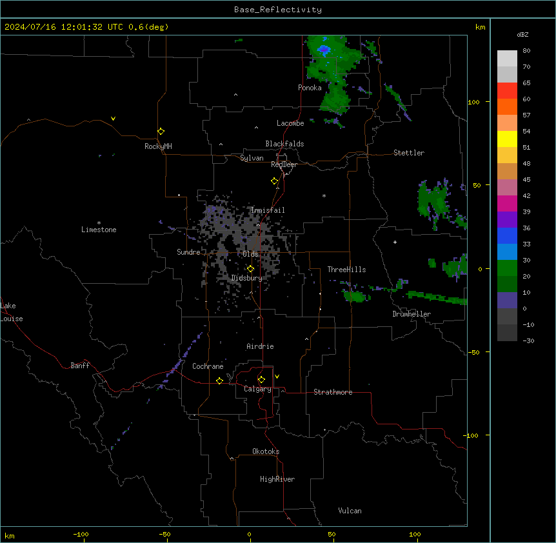
Task: Click the Lacombe city label
Action: (x=290, y=123)
